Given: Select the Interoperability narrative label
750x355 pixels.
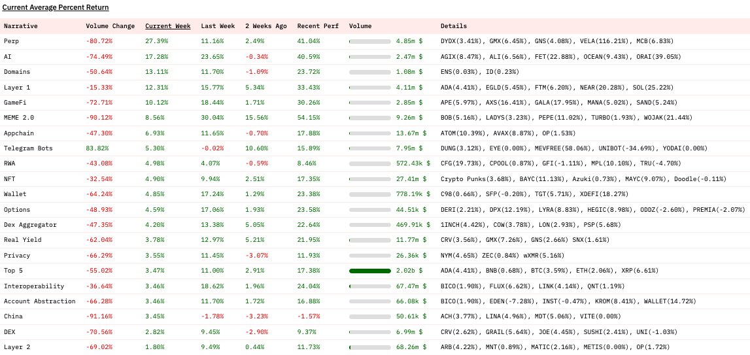Looking at the screenshot, I should click(x=34, y=286).
